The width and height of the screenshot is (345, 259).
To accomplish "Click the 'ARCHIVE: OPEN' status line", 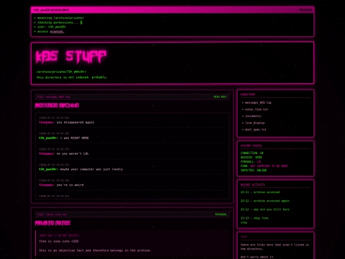I will (x=251, y=157).
